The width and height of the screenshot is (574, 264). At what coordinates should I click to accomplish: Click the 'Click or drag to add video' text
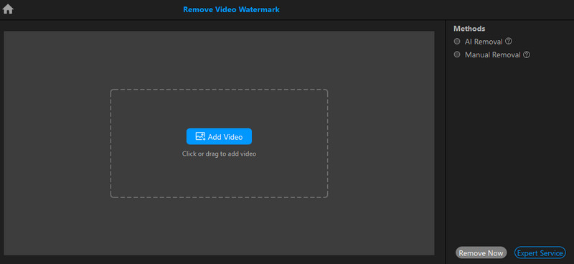pos(219,154)
